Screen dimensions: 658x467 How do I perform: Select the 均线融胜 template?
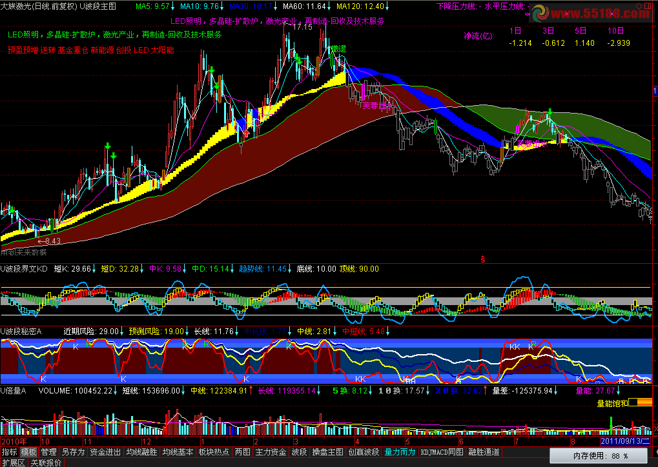point(142,452)
